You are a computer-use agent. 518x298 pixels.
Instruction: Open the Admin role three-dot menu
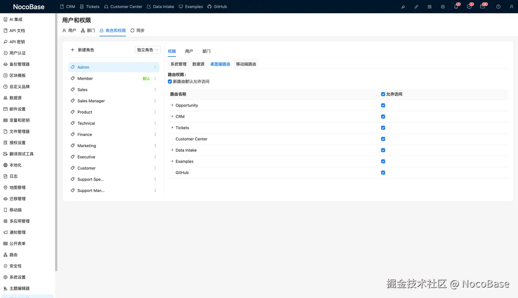155,67
